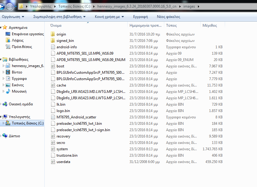Expand the Έγγραφα tree node
This screenshot has width=257, height=187.
click(x=3, y=79)
